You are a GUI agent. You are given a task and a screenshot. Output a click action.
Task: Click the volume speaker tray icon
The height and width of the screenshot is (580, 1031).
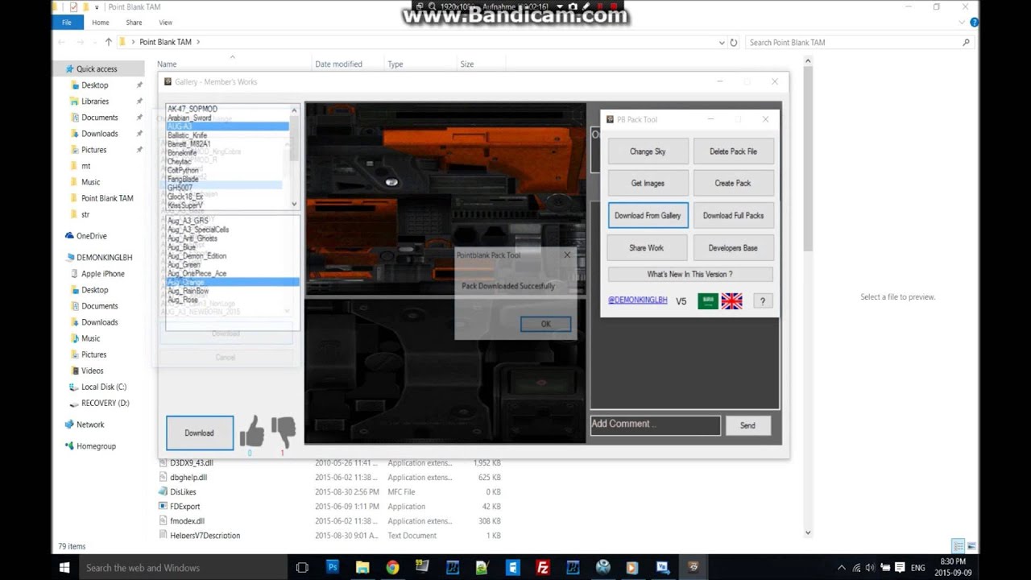tap(871, 567)
